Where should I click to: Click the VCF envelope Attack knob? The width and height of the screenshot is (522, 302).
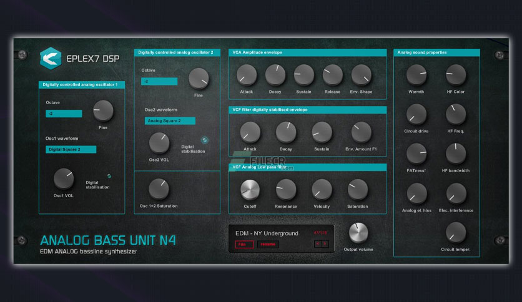click(250, 132)
